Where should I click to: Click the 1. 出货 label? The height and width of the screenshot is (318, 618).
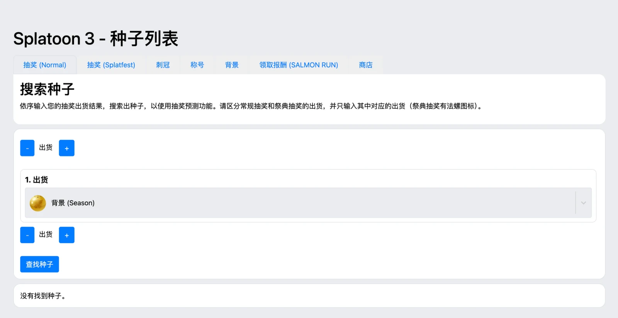(x=37, y=180)
